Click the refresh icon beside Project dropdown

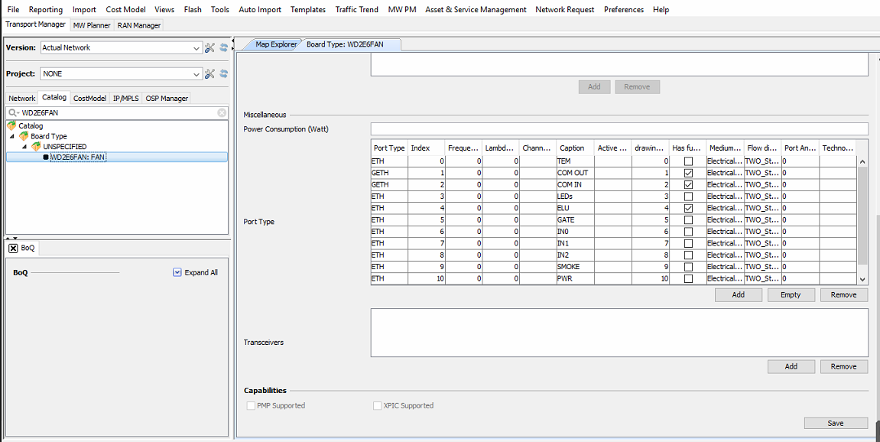pos(224,73)
